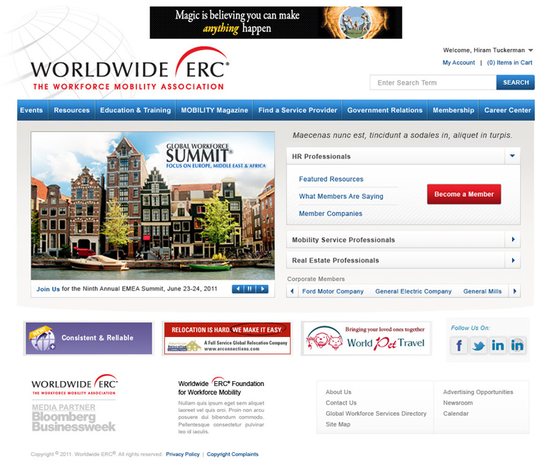
Task: Click the left arrow of the Corporate Members carousel
Action: [x=292, y=291]
